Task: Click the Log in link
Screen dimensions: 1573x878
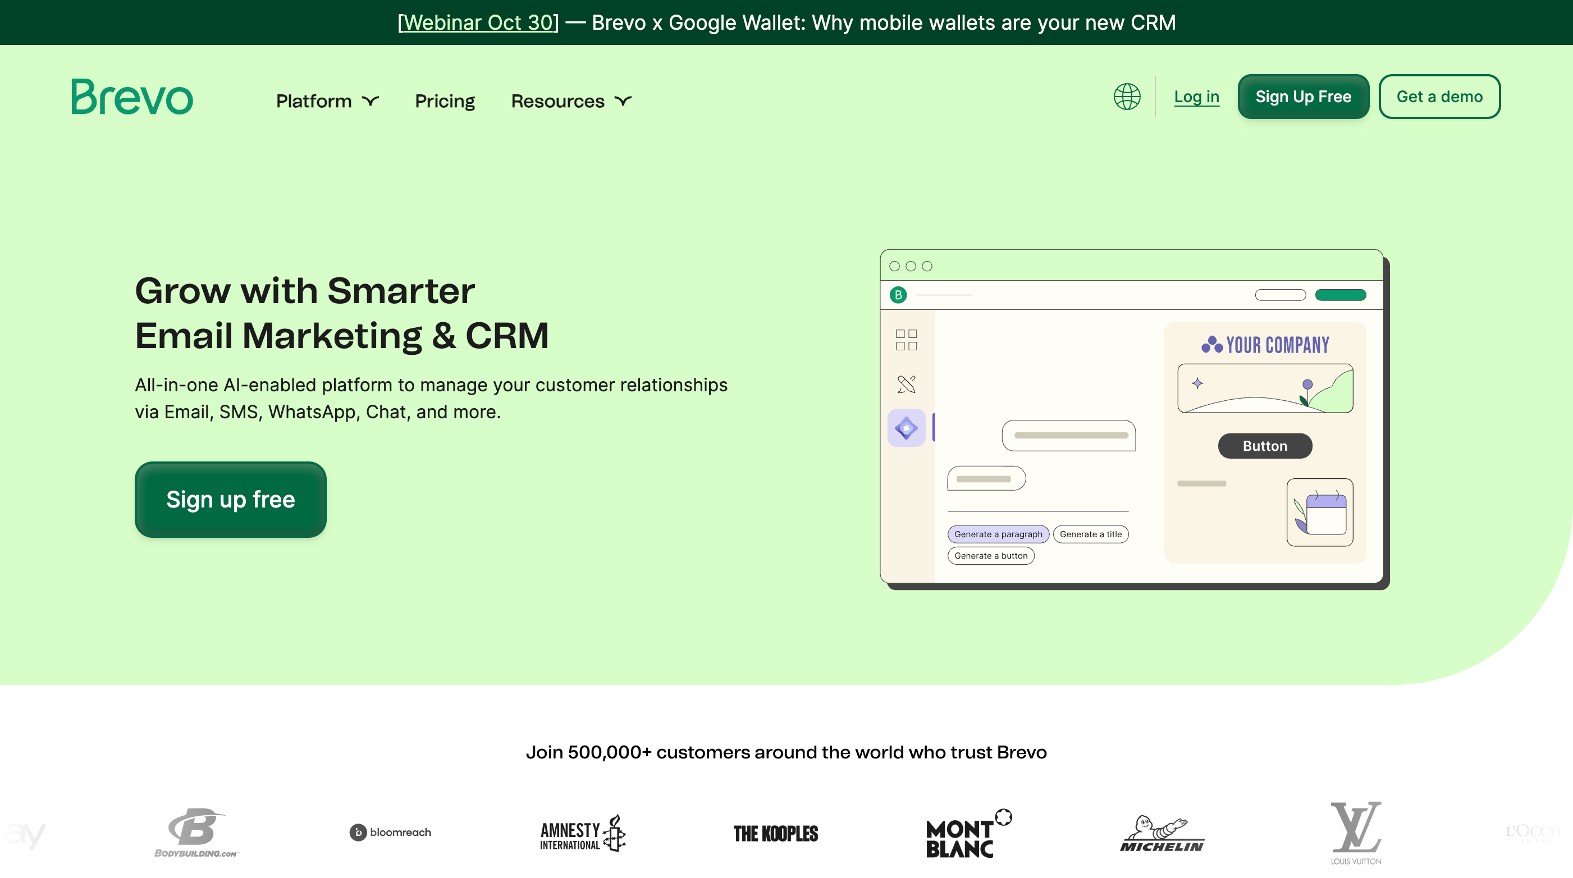Action: [1196, 97]
